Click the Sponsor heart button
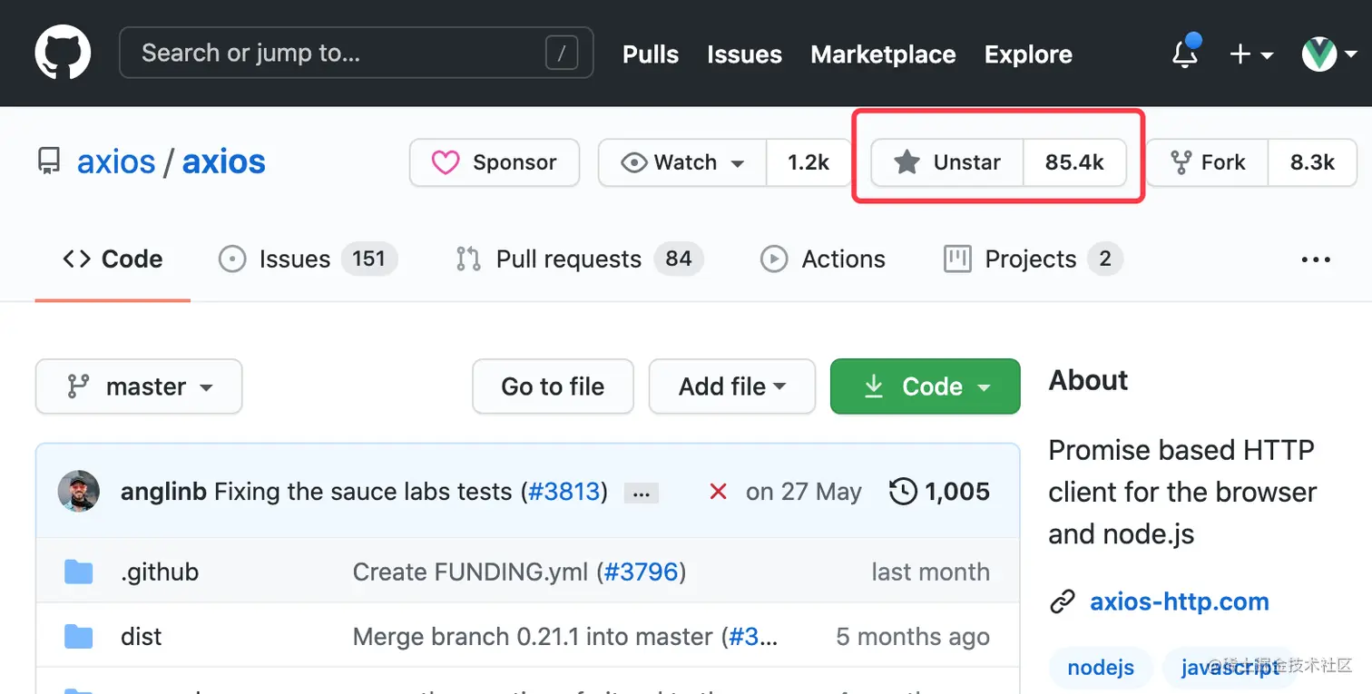Screen dimensions: 1372x694 495,162
